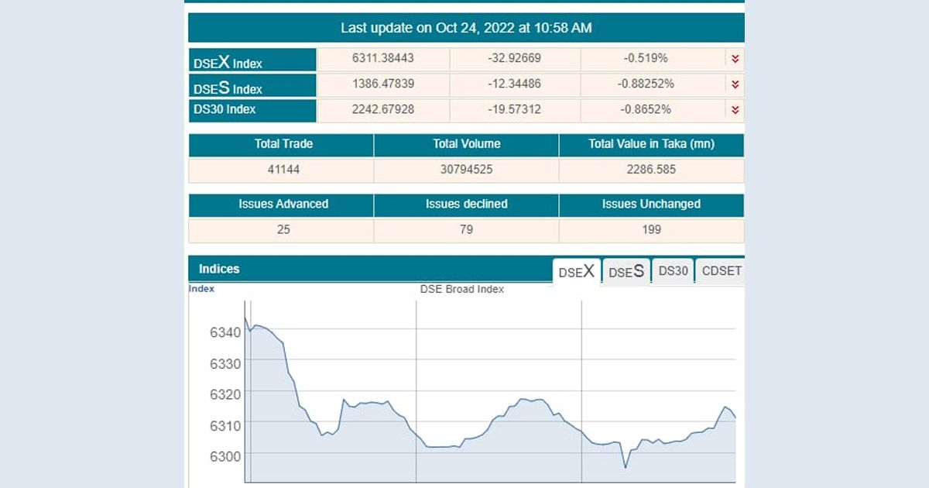929x488 pixels.
Task: Click total trade value 41144
Action: tap(283, 169)
